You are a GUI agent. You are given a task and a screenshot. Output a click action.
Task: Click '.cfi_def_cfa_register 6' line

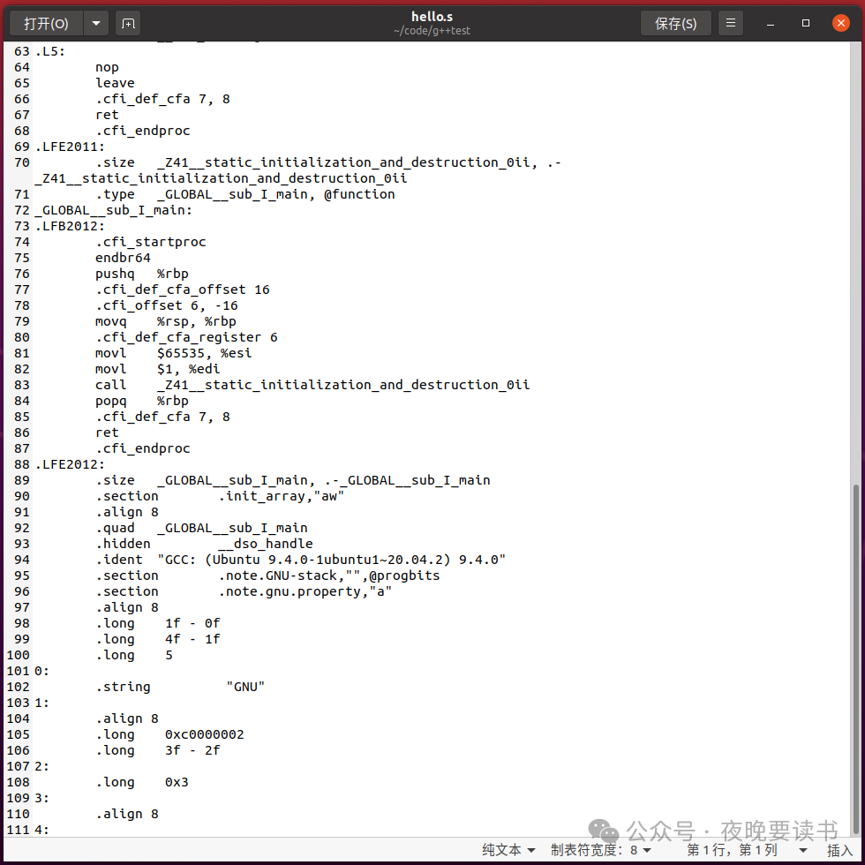pos(186,337)
